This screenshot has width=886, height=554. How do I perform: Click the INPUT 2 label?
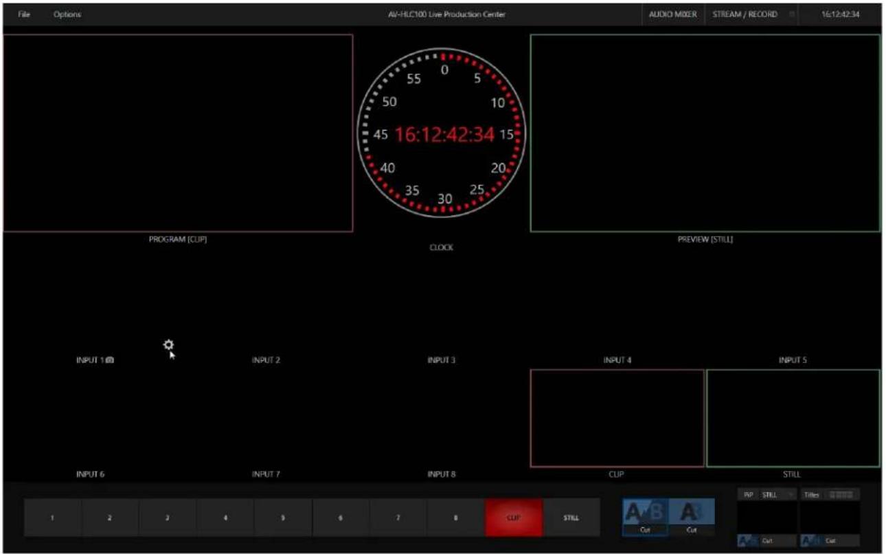(266, 360)
